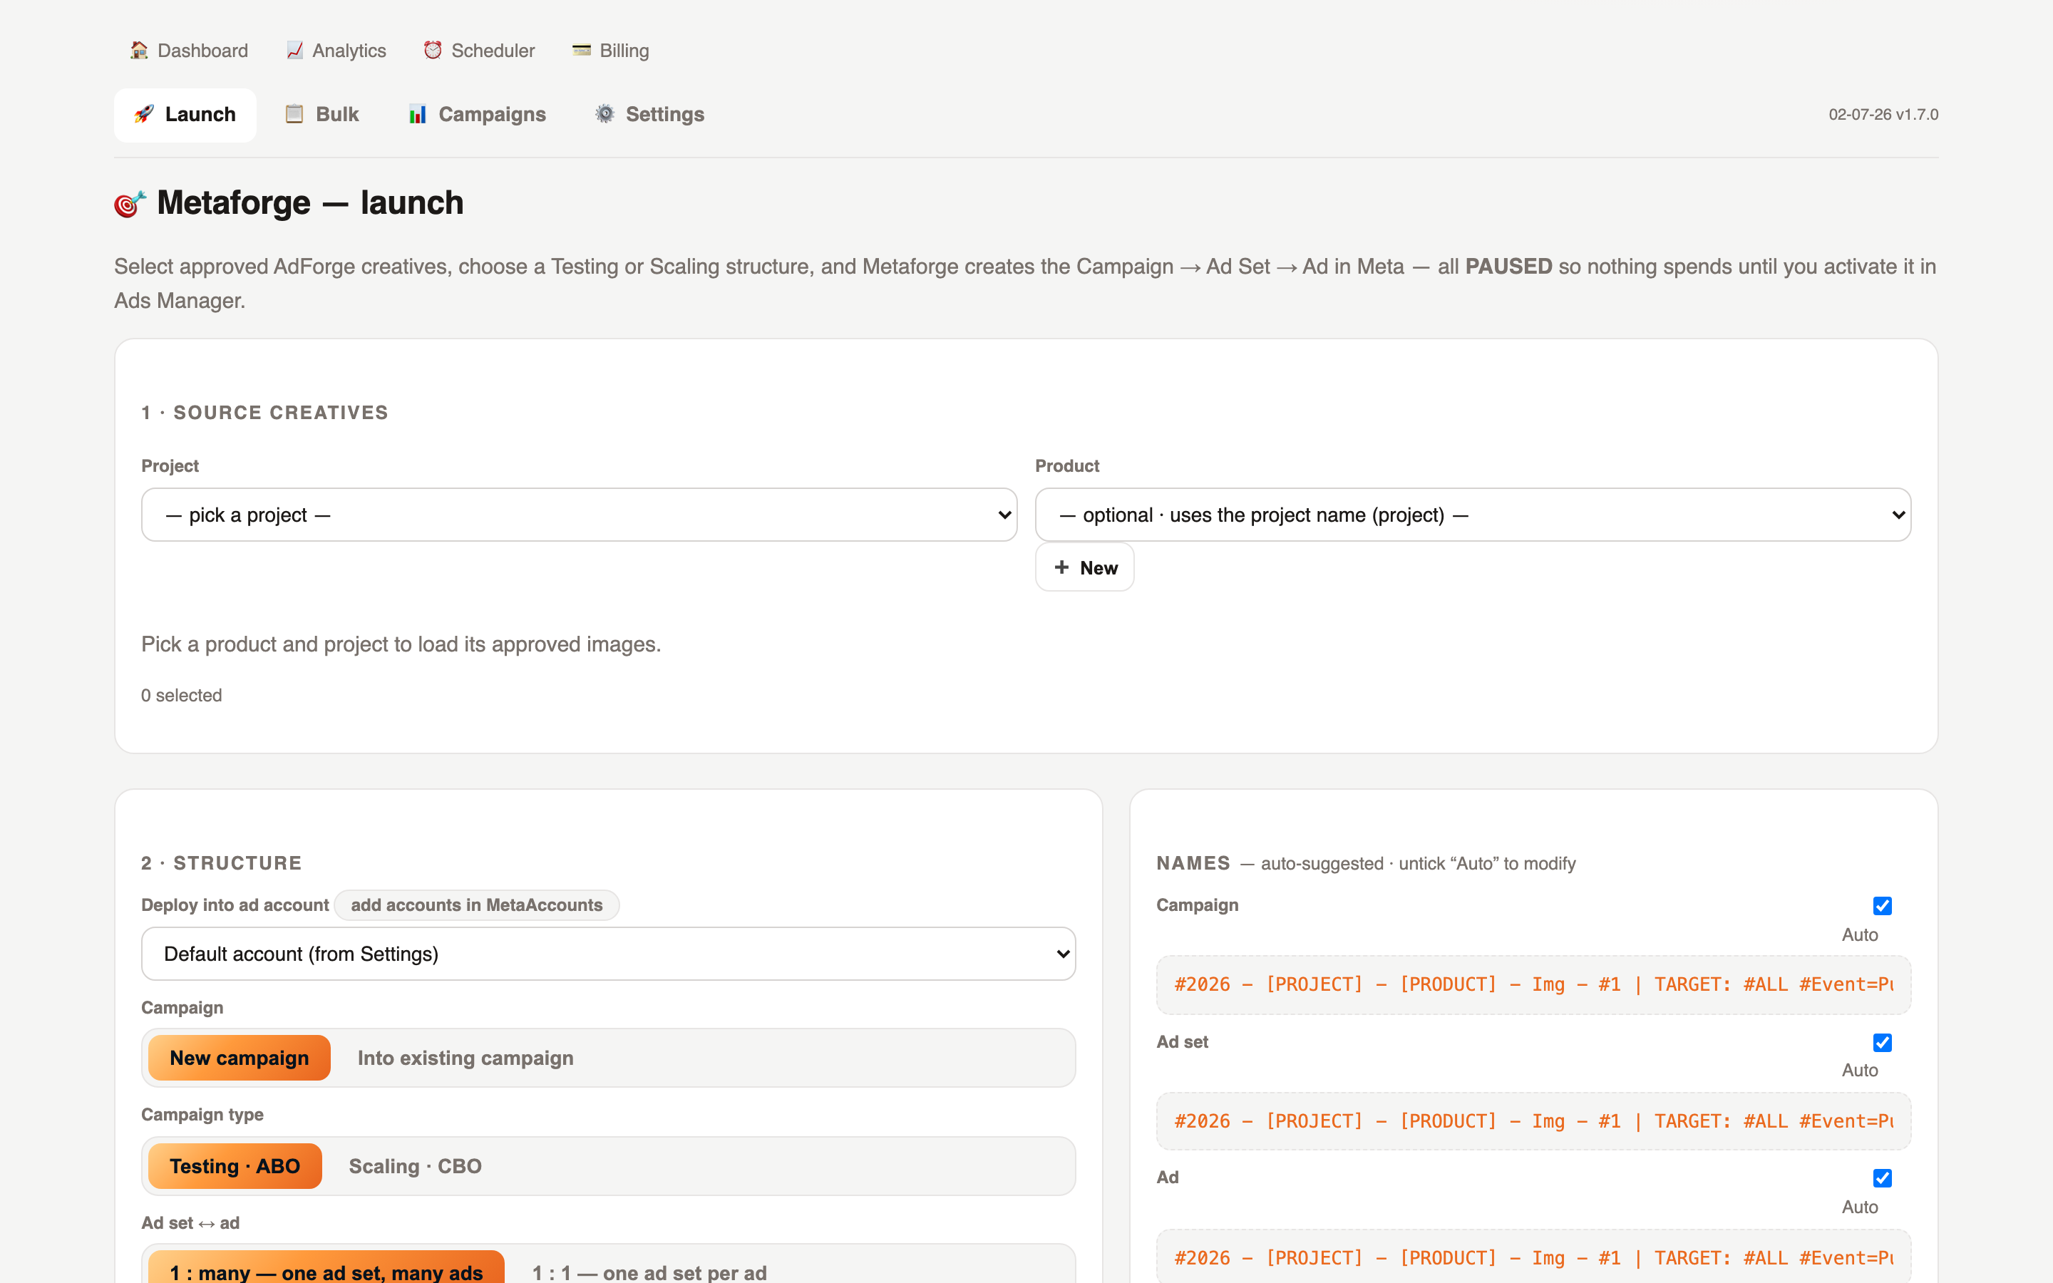Click the + New product button

1084,567
